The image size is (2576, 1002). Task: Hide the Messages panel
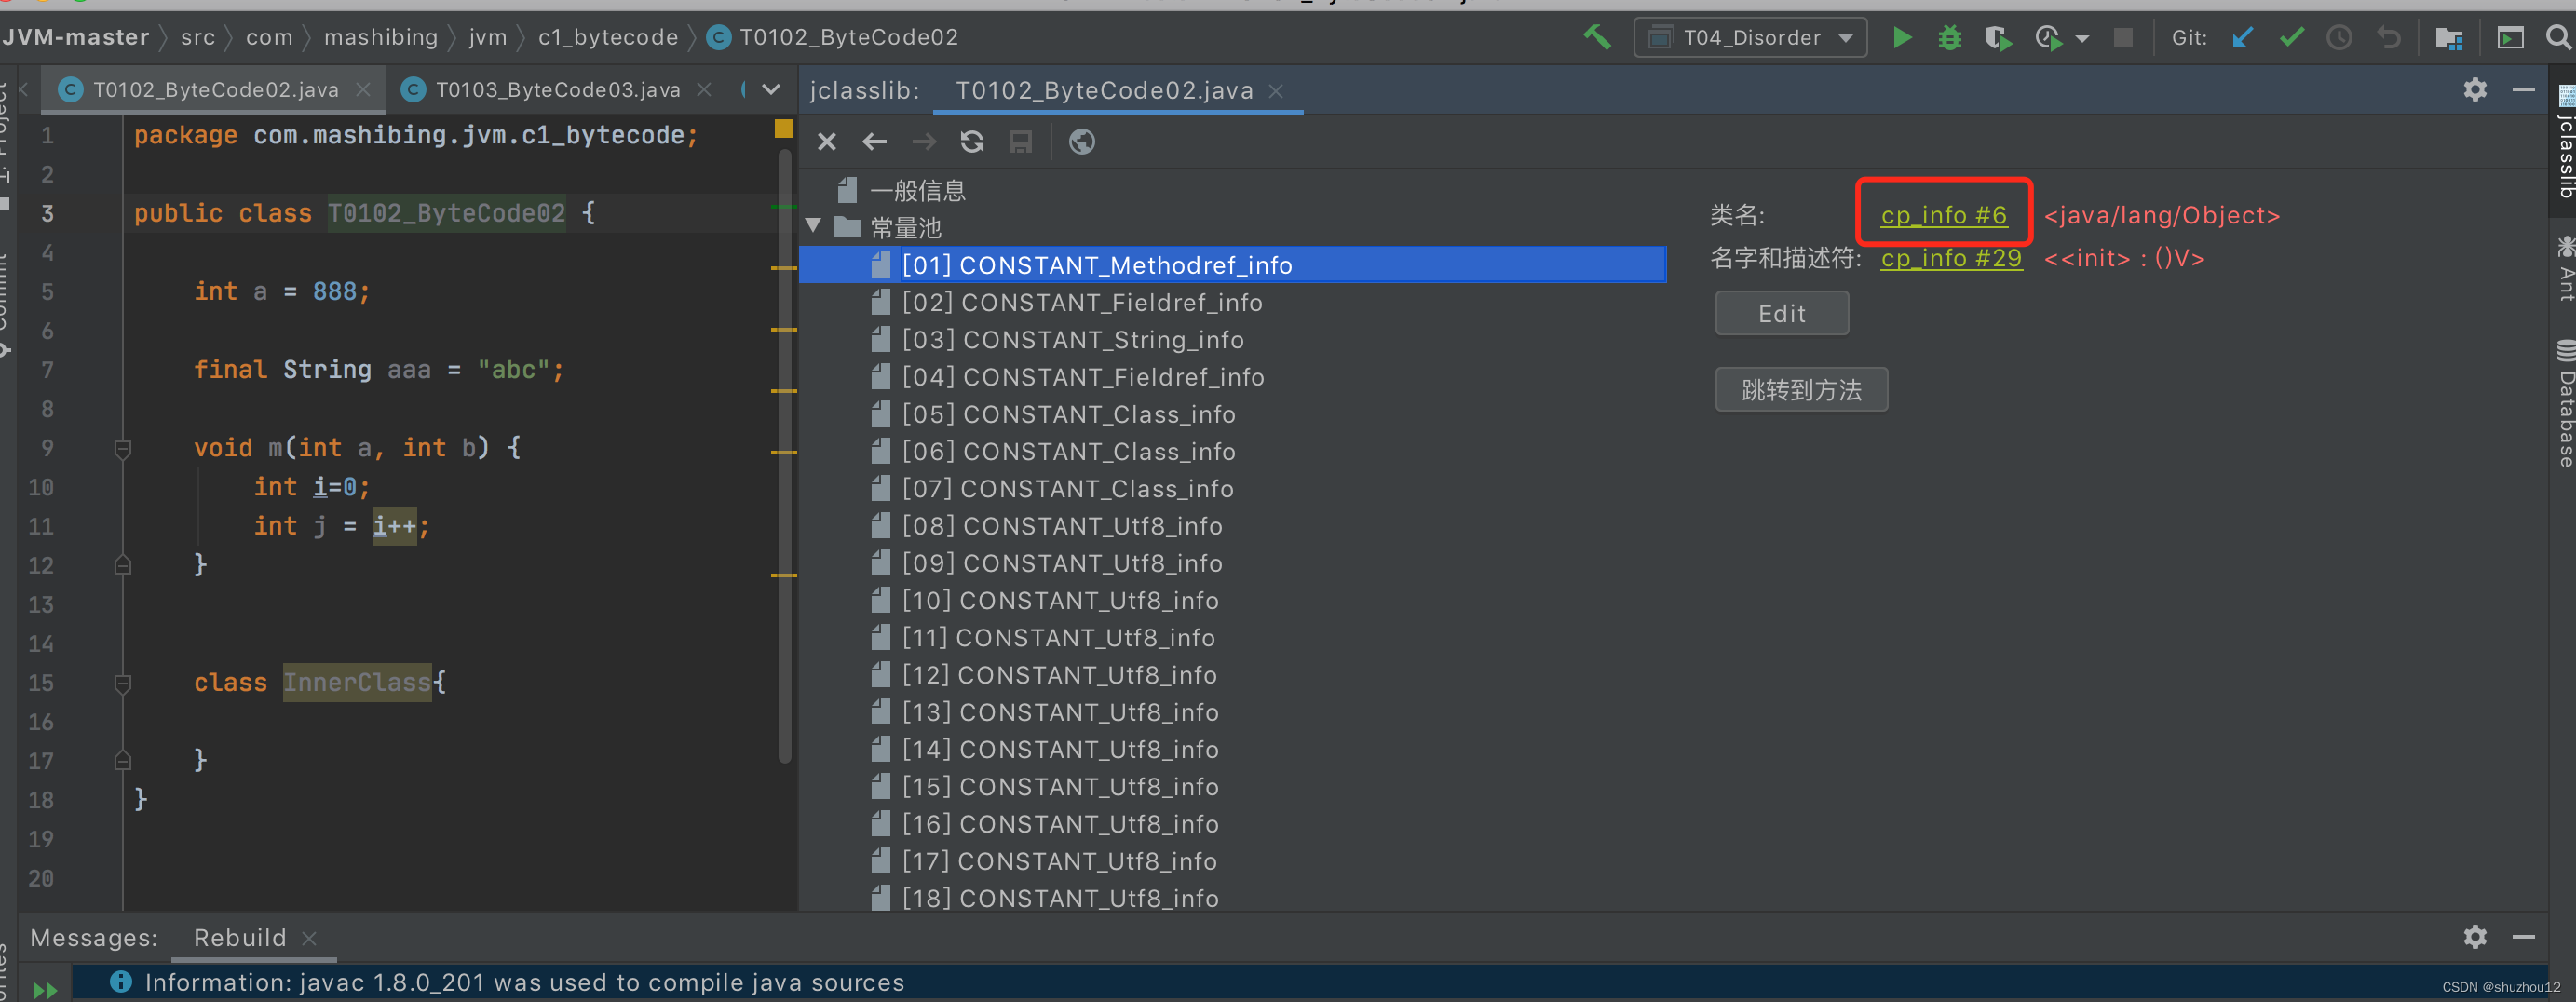[2523, 937]
